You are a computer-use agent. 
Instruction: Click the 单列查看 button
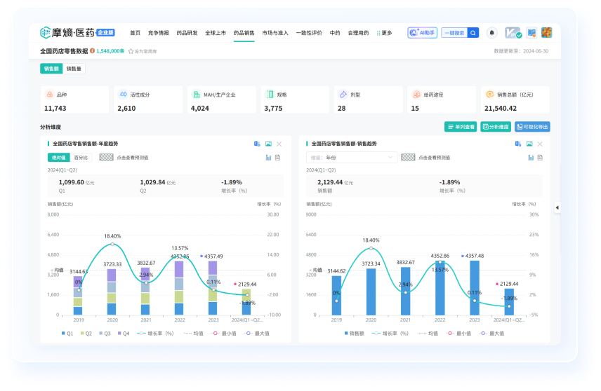point(461,127)
